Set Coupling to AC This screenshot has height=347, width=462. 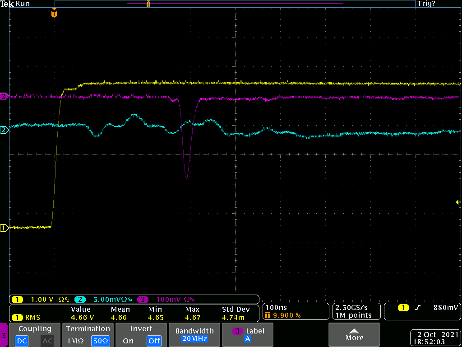click(47, 341)
